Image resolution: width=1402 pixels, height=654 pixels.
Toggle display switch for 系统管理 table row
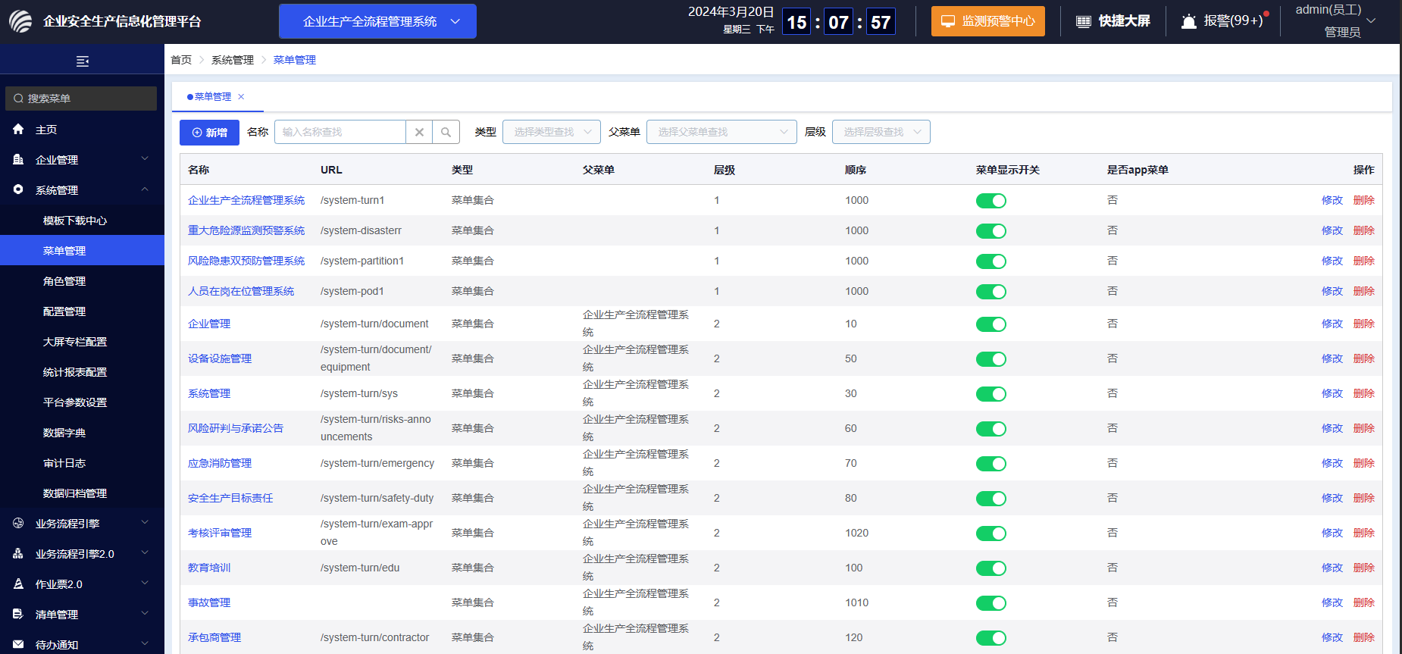coord(991,394)
